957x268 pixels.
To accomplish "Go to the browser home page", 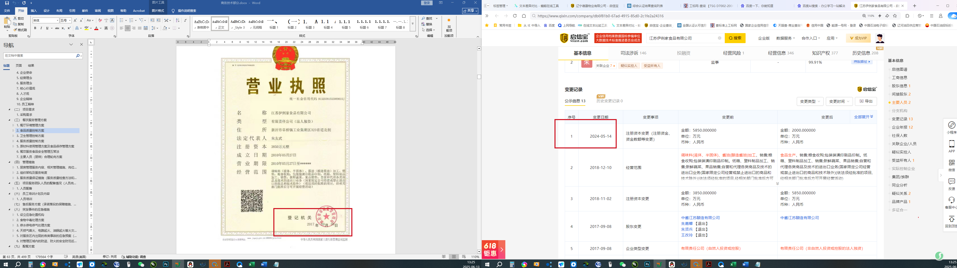I will tap(524, 16).
